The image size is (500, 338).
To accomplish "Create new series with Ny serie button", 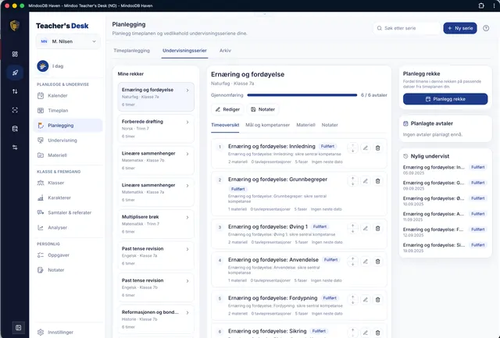I will pos(460,28).
